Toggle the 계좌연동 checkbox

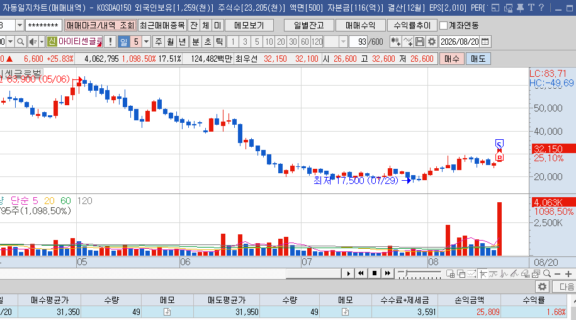pos(443,25)
